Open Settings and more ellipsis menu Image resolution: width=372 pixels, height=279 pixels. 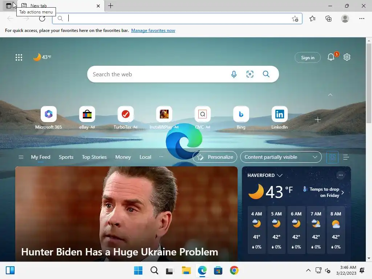(361, 19)
